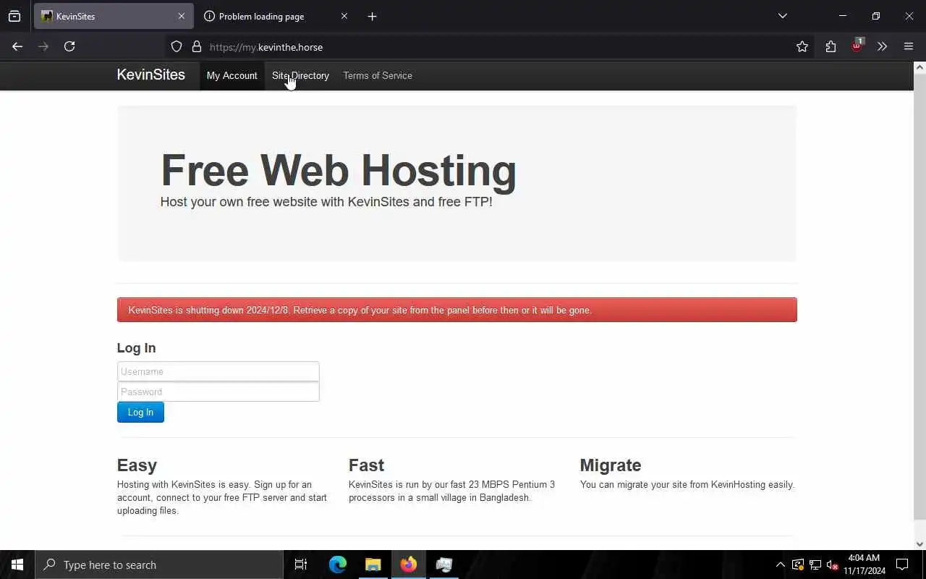926x579 pixels.
Task: Open the network status tray icon
Action: pyautogui.click(x=815, y=565)
